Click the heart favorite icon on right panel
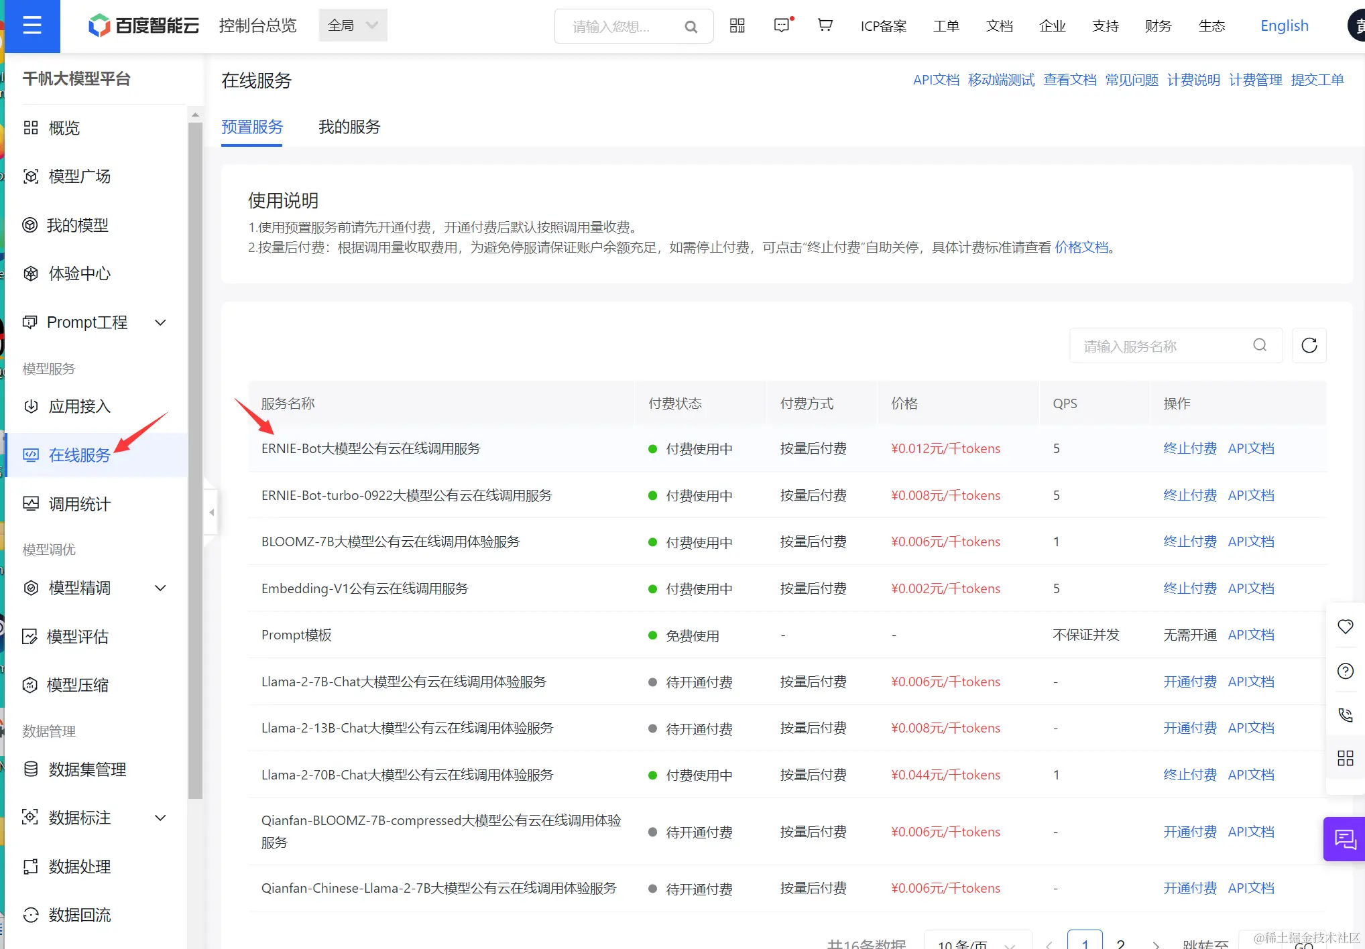This screenshot has height=949, width=1365. (1346, 627)
